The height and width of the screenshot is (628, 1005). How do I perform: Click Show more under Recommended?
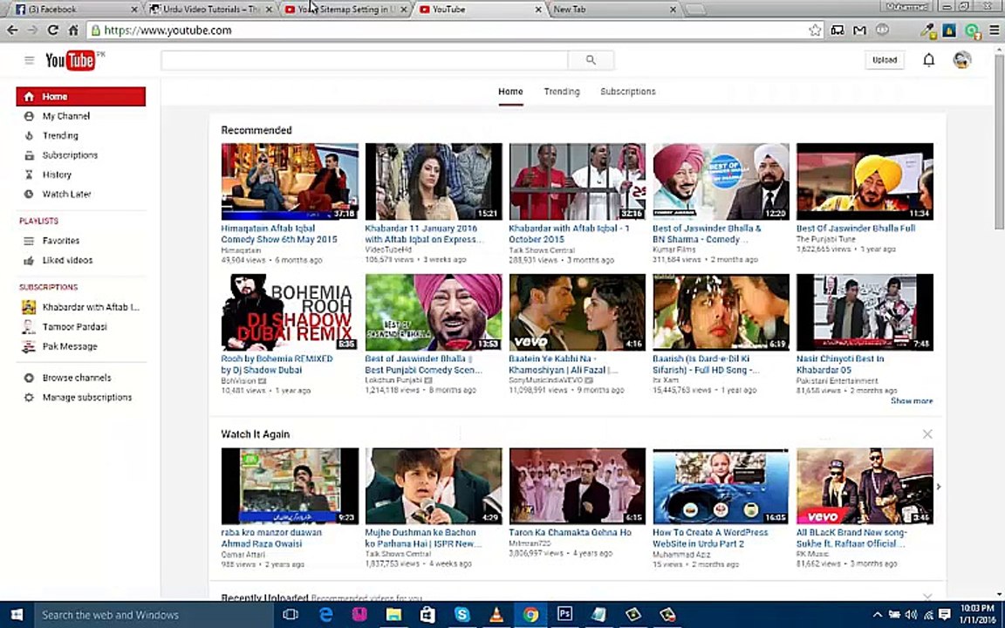click(912, 400)
